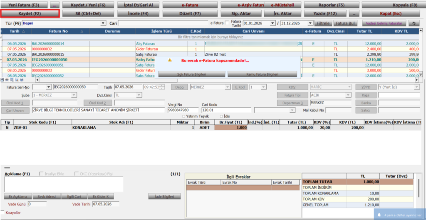Click the Sil (Ctrl+Del) button
This screenshot has height=220, width=426.
pos(87,13)
